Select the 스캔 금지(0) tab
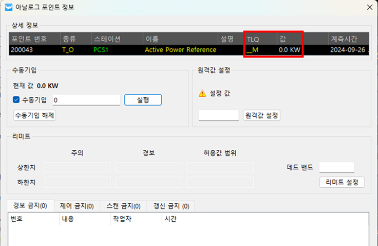Screen dimensions: 378x246 123,206
